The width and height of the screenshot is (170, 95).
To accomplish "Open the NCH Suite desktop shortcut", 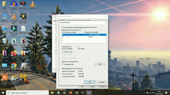I will [x=23, y=5].
